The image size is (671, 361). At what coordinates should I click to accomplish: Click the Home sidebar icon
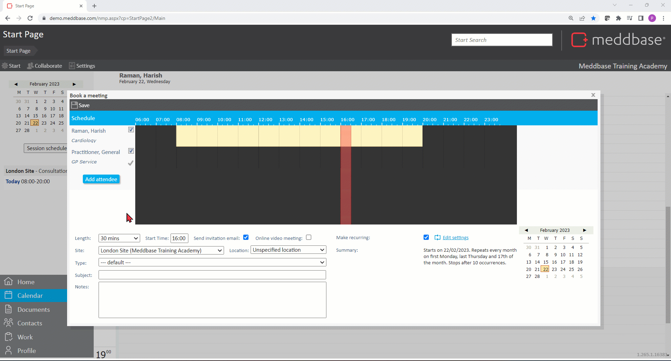[8, 281]
